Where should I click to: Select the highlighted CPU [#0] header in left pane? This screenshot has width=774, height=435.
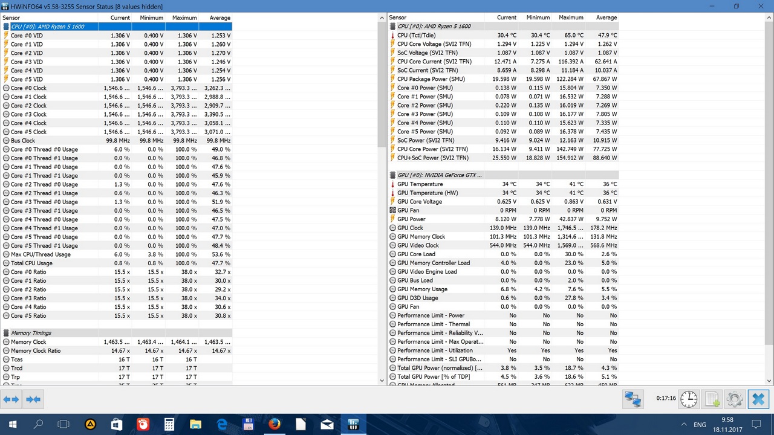point(117,27)
